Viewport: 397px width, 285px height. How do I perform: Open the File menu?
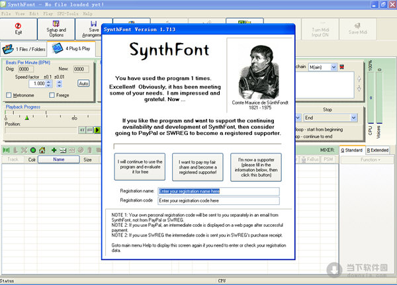(6, 14)
